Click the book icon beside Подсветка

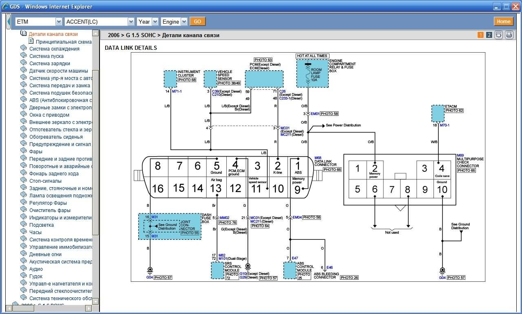coord(24,225)
